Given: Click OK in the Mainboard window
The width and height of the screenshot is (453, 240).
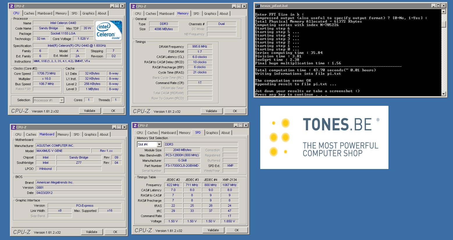Looking at the screenshot, I should click(115, 232).
